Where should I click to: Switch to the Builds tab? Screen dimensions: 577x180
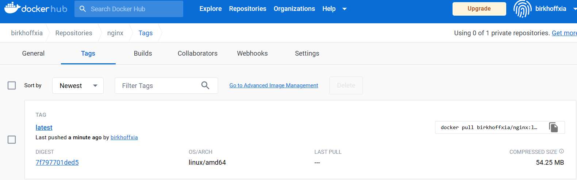tap(143, 53)
